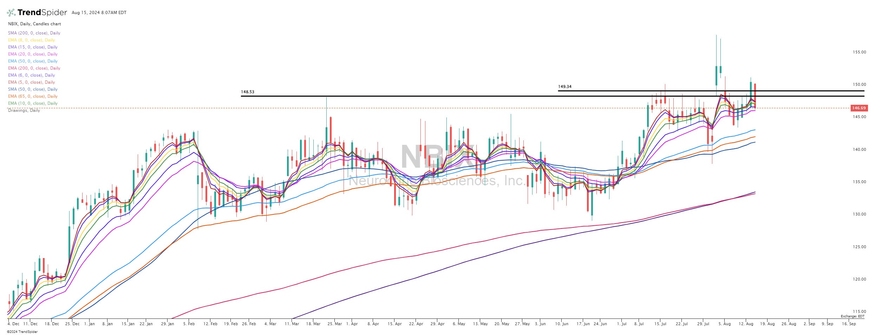
Task: Click the 1. Apr date axis label
Action: (x=352, y=324)
